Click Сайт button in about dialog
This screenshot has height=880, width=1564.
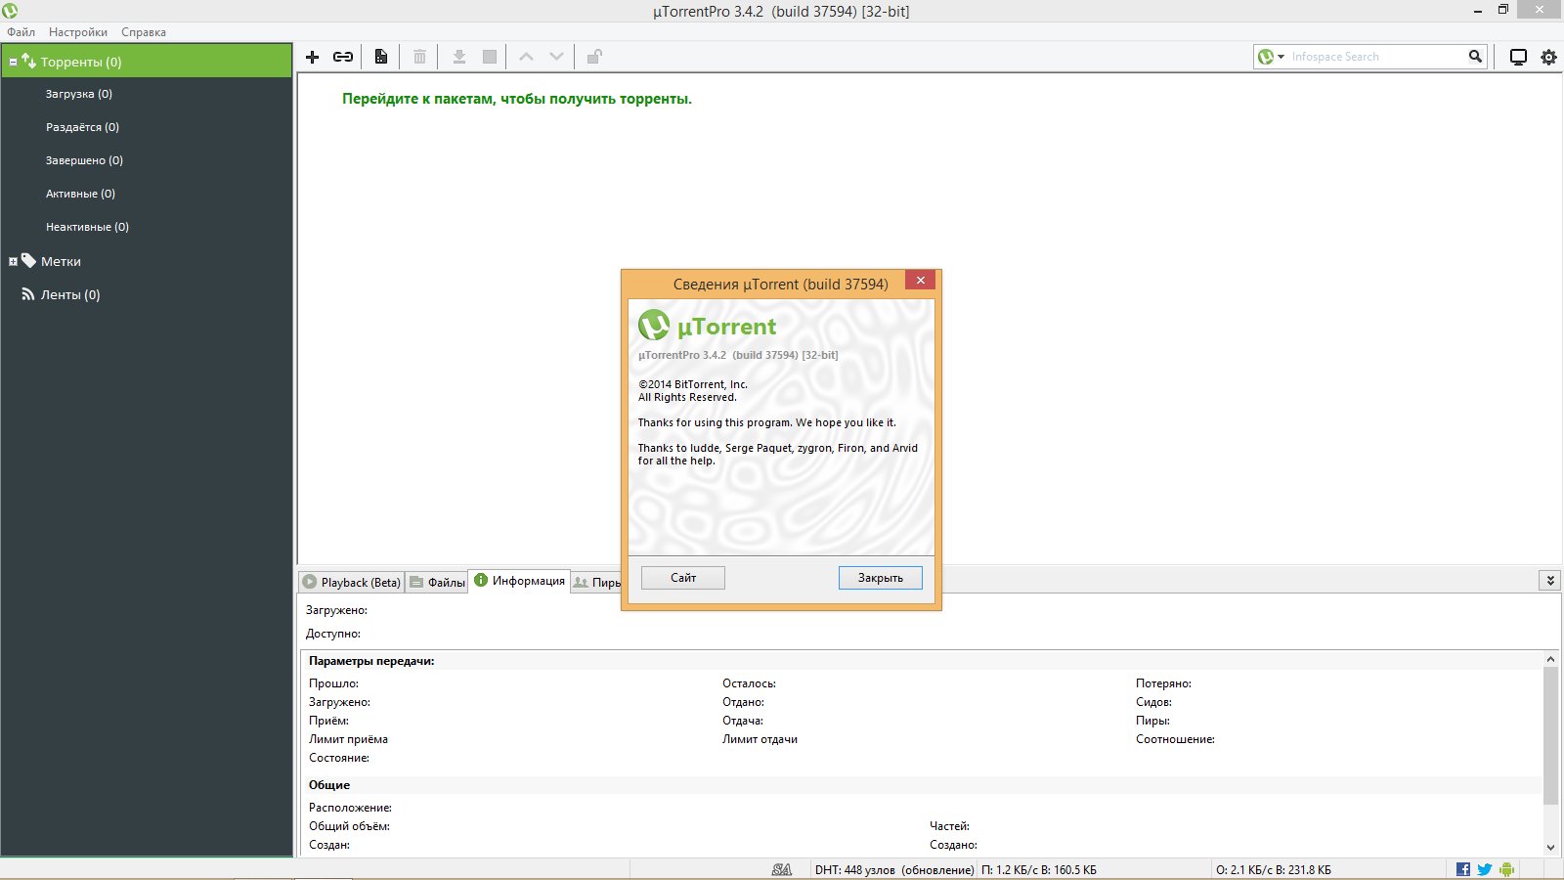(683, 578)
